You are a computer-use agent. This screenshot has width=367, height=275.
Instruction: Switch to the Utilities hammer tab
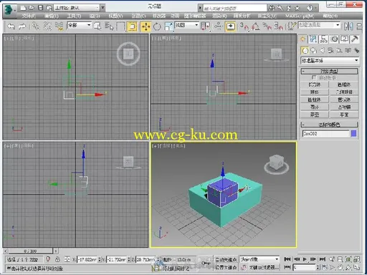[355, 39]
